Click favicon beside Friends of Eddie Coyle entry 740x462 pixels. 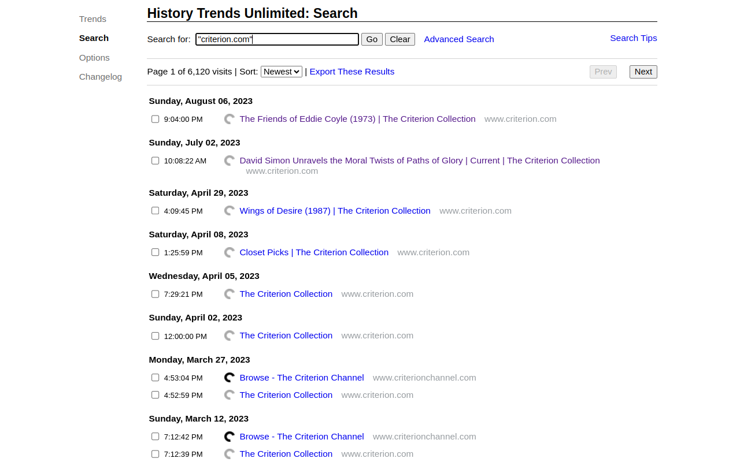coord(230,119)
